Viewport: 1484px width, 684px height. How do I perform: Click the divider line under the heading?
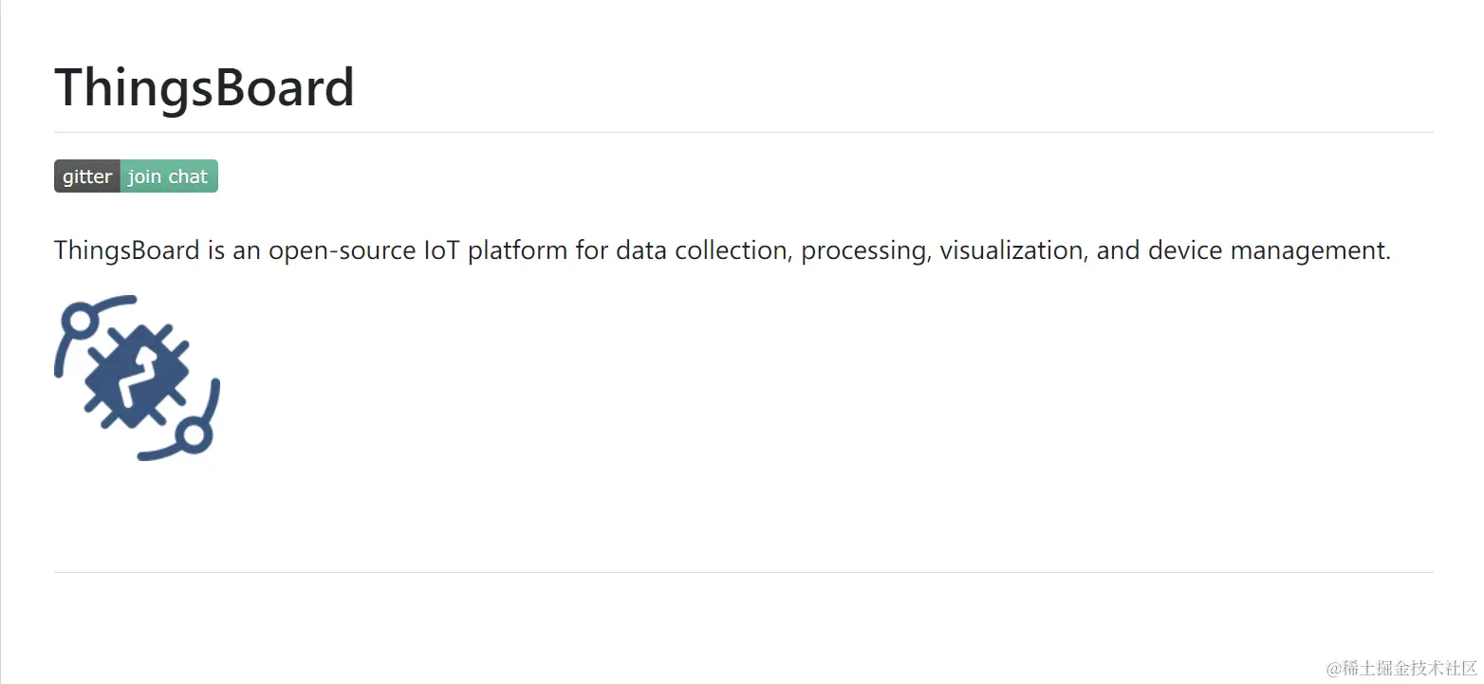point(743,133)
